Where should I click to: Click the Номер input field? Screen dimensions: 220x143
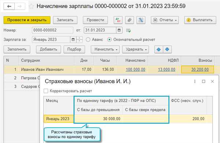52,30
